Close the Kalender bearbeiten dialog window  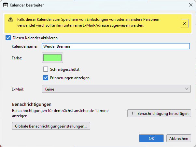click(x=190, y=5)
